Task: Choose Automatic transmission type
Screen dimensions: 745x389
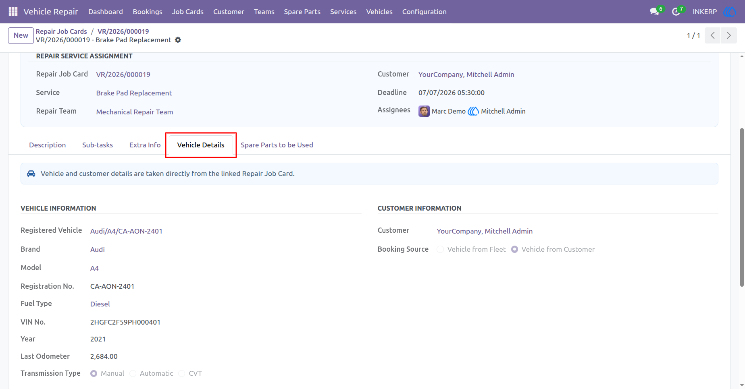Action: pyautogui.click(x=133, y=373)
